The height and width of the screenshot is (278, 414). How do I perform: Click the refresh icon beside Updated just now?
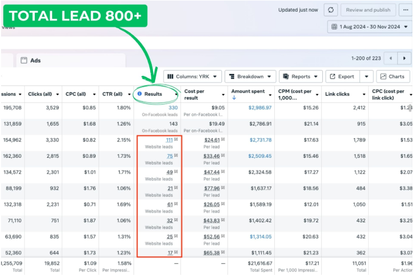[330, 10]
